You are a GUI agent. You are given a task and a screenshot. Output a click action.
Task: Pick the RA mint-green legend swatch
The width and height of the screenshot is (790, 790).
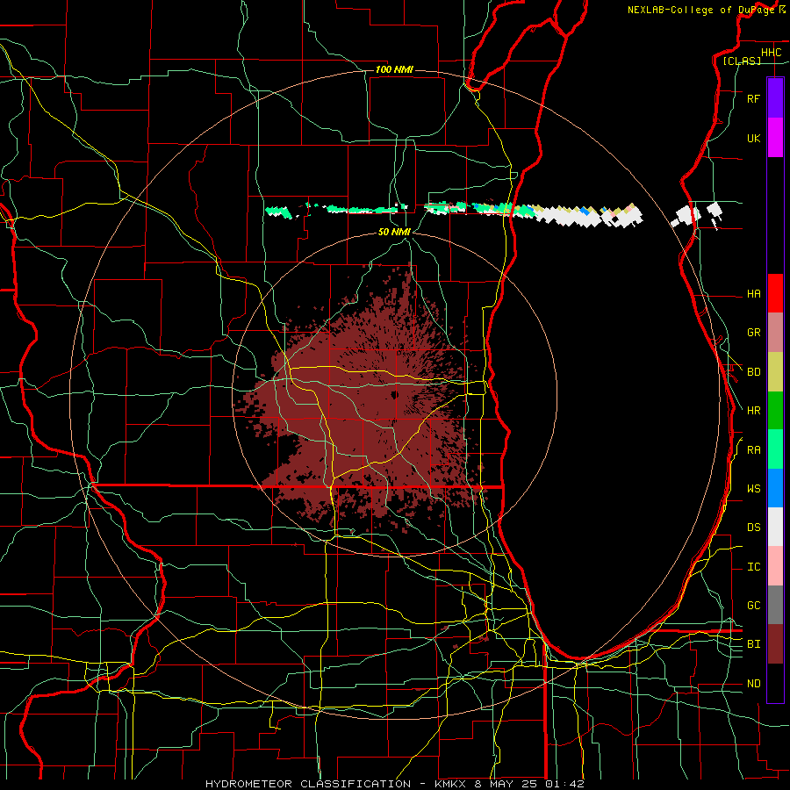pos(775,449)
